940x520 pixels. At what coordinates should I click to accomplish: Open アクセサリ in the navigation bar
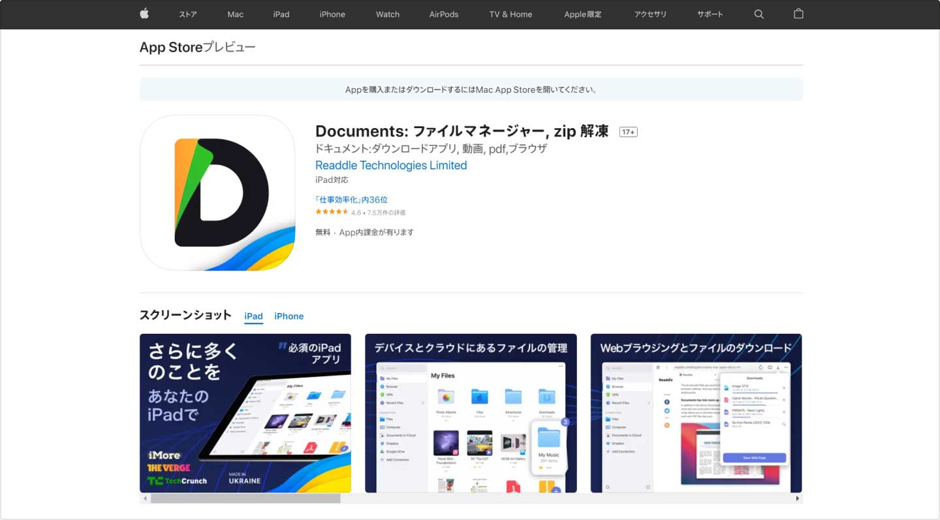click(x=650, y=14)
